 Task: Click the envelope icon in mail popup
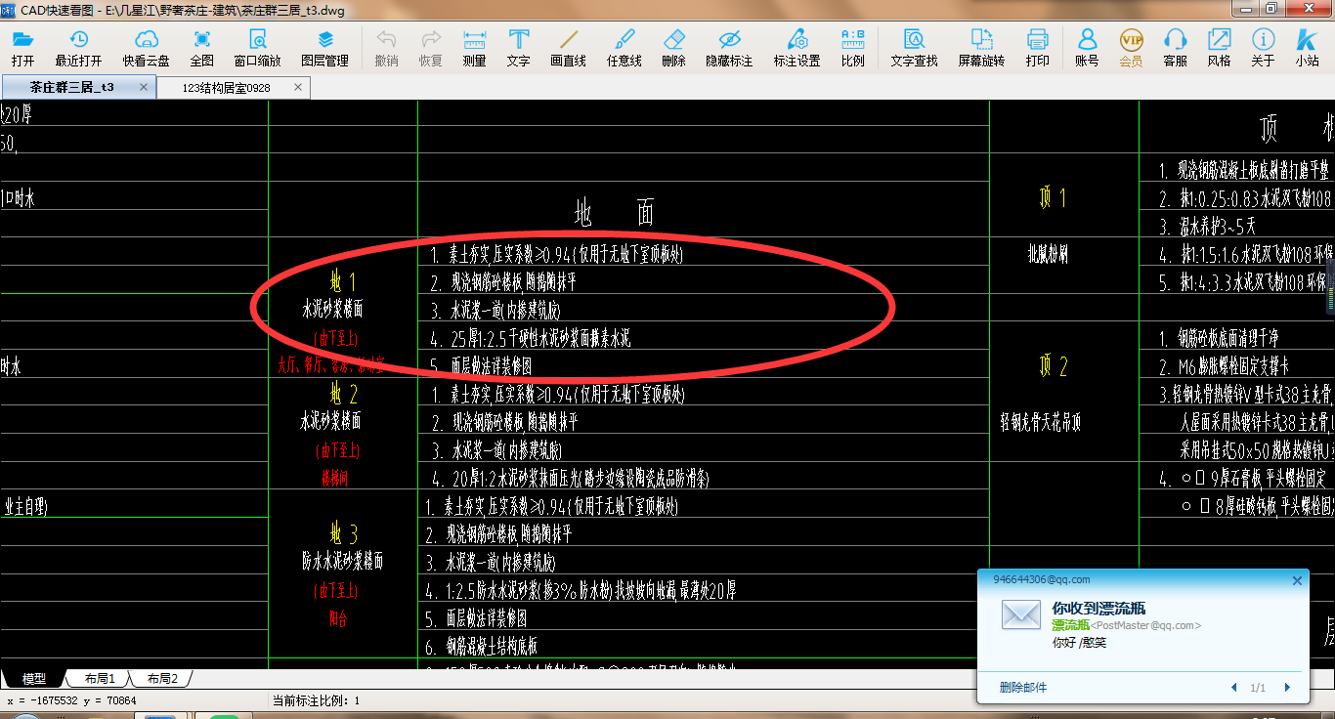[x=1021, y=614]
